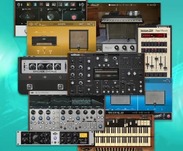Click the red display on Lexicon 224 reverb

154,35
